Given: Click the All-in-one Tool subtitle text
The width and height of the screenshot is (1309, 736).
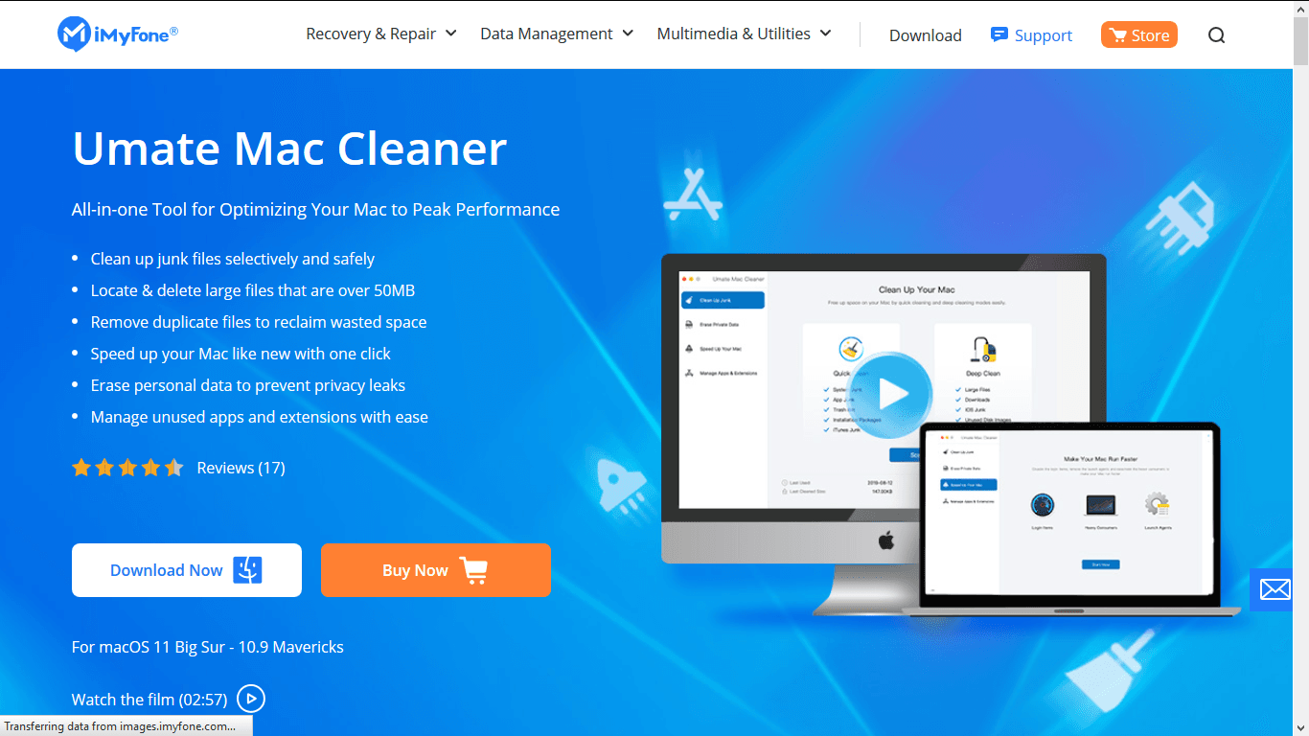Looking at the screenshot, I should [x=316, y=209].
